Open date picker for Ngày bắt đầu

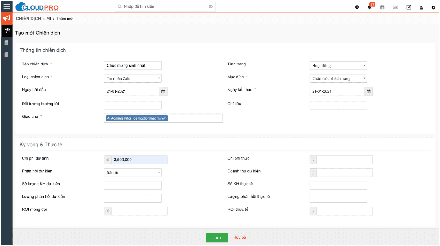(x=163, y=91)
